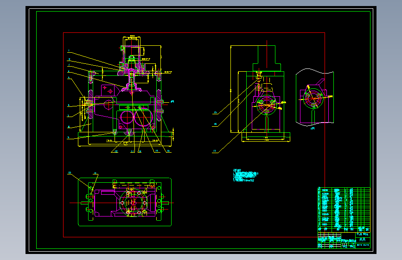The height and width of the screenshot is (260, 402).
Task: Select the 夹具 title in title block
Action: 362,239
